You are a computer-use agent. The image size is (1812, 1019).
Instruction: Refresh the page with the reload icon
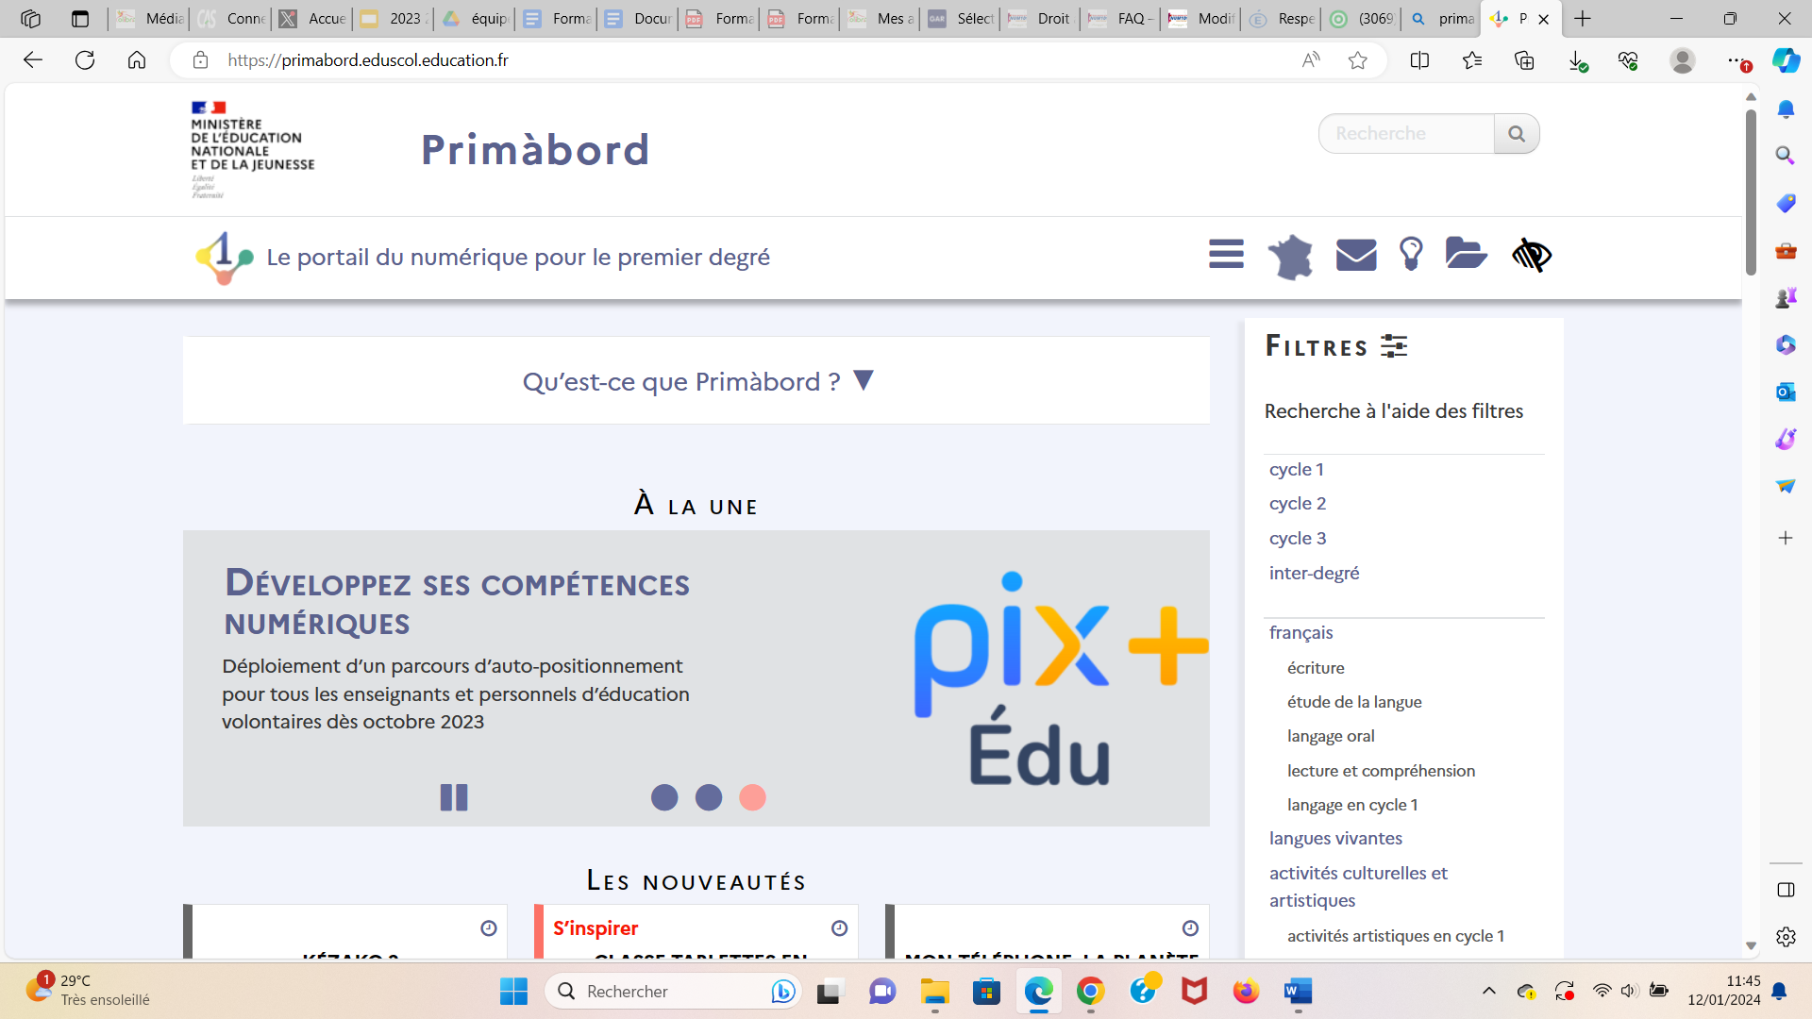click(x=85, y=60)
